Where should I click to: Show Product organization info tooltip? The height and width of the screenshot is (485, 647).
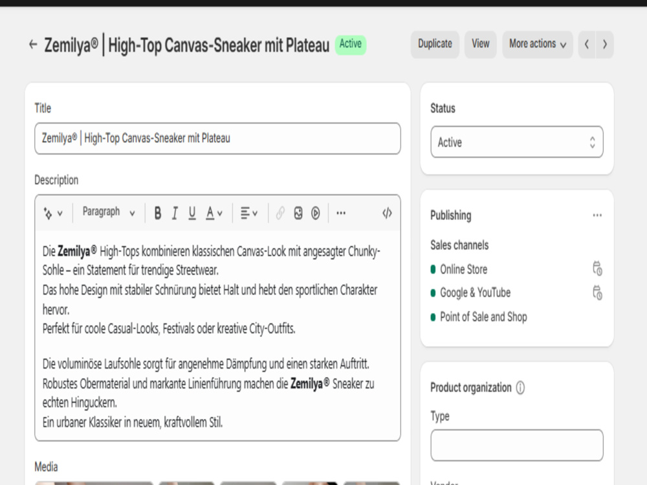pyautogui.click(x=520, y=387)
